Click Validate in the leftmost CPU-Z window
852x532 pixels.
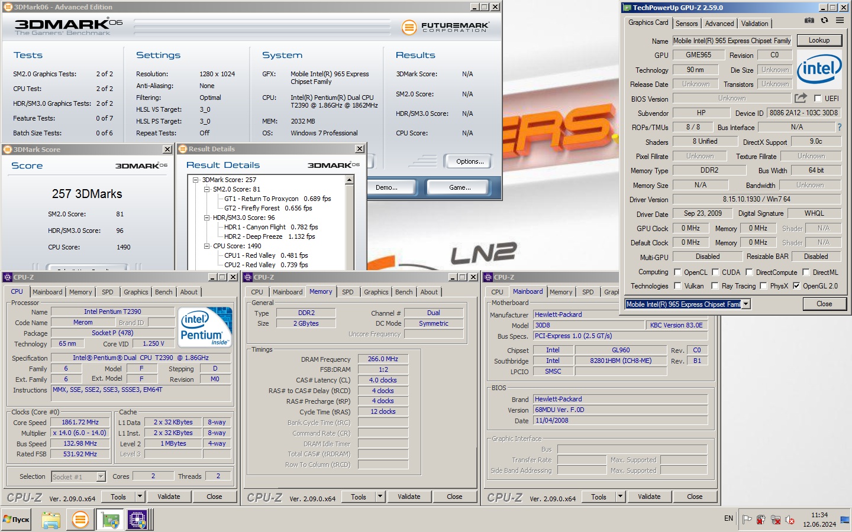point(169,497)
